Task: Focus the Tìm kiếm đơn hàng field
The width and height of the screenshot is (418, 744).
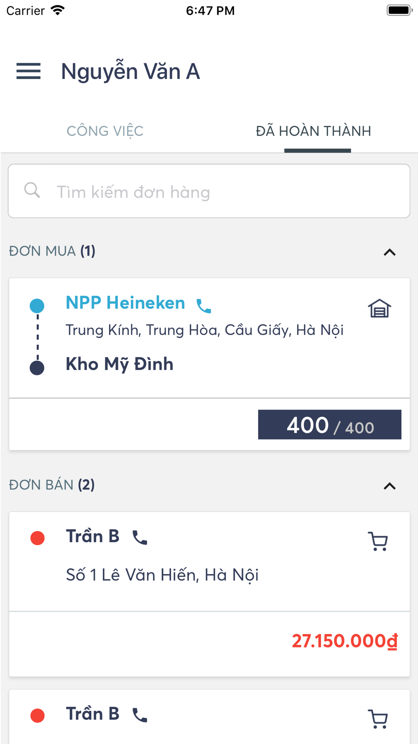Action: point(209,191)
